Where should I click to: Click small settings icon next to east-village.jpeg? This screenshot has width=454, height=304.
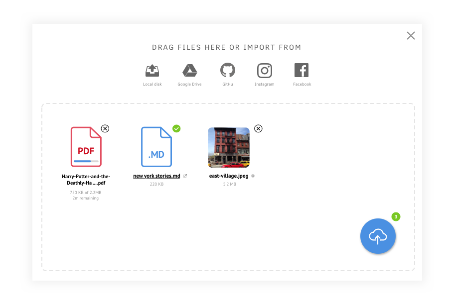tap(253, 176)
